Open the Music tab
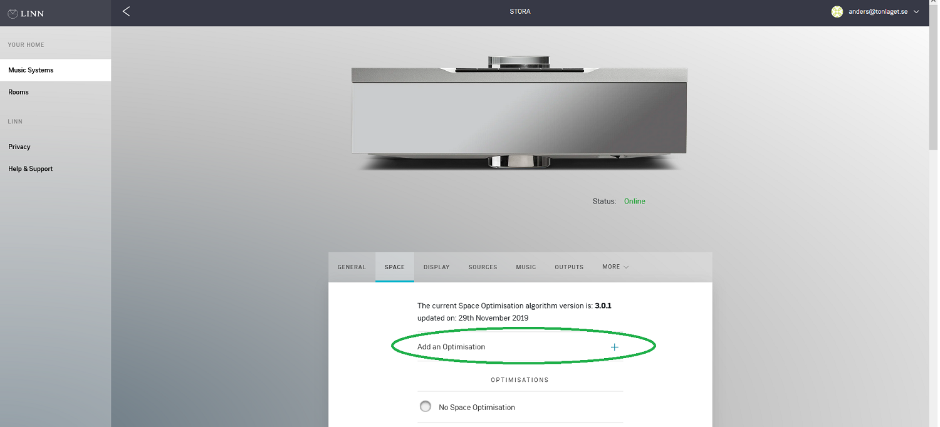Screen dimensions: 940x427 pos(526,267)
